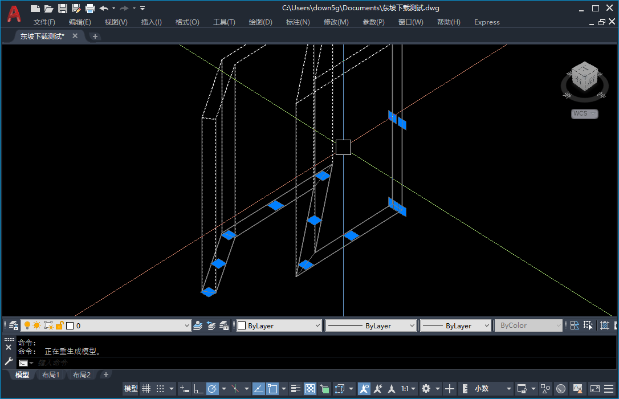619x399 pixels.
Task: Toggle the layer lock padlock icon
Action: [x=59, y=325]
